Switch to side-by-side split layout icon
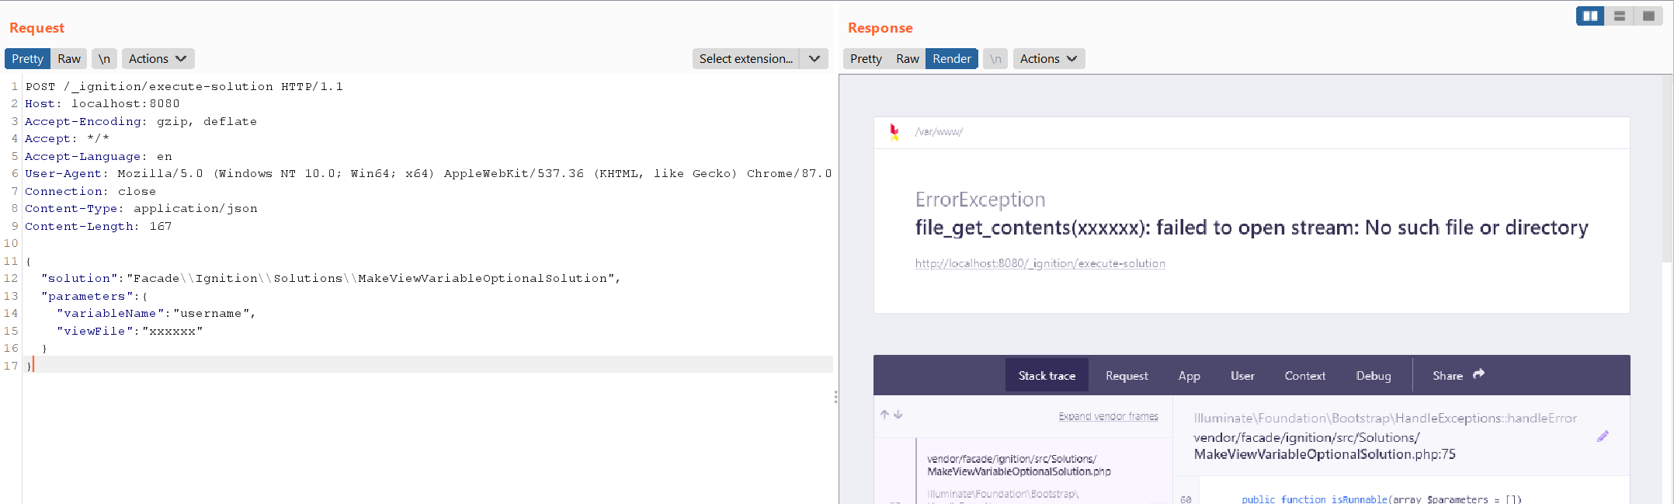 (x=1590, y=16)
